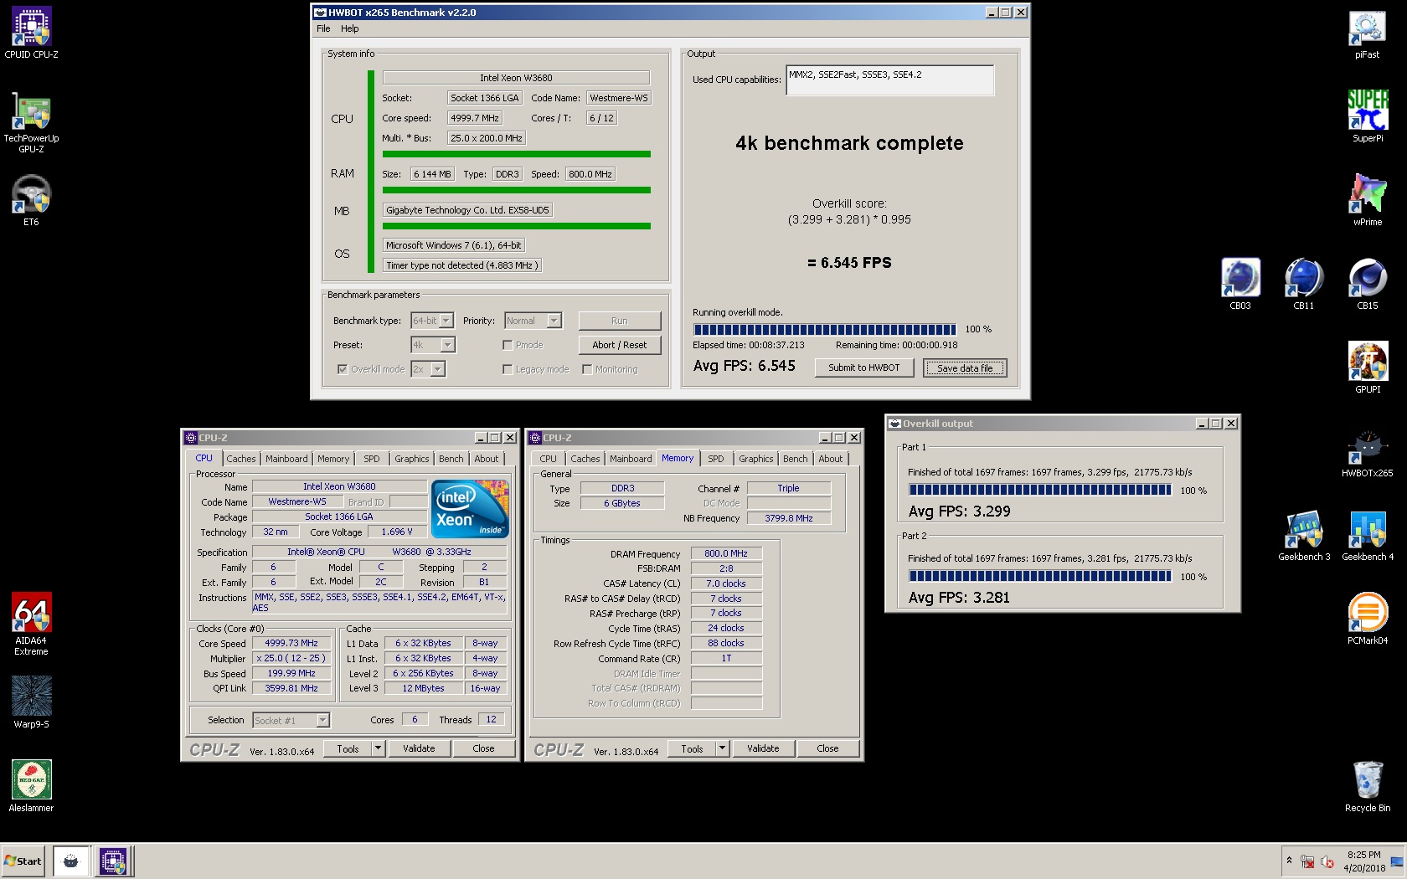Open CPUID CPU-Z desktop shortcut
Image resolution: width=1407 pixels, height=879 pixels.
31,33
